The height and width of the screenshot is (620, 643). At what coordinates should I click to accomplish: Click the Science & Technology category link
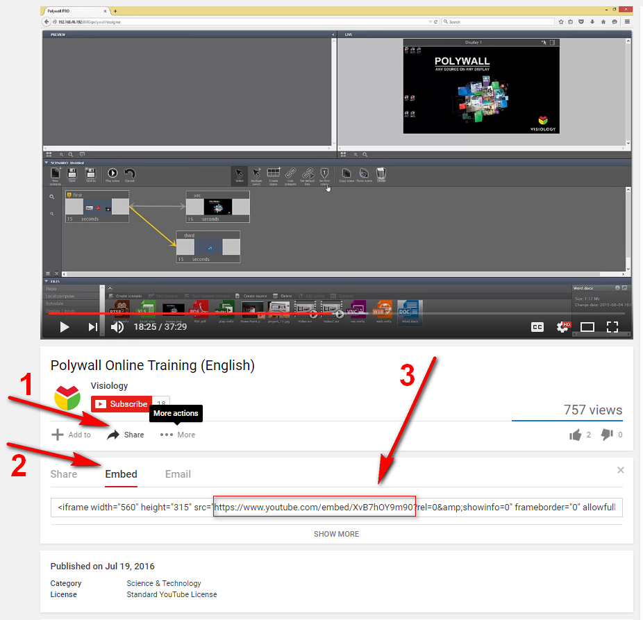point(164,583)
